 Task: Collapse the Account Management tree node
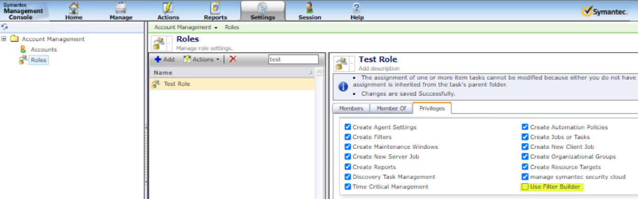pyautogui.click(x=4, y=39)
